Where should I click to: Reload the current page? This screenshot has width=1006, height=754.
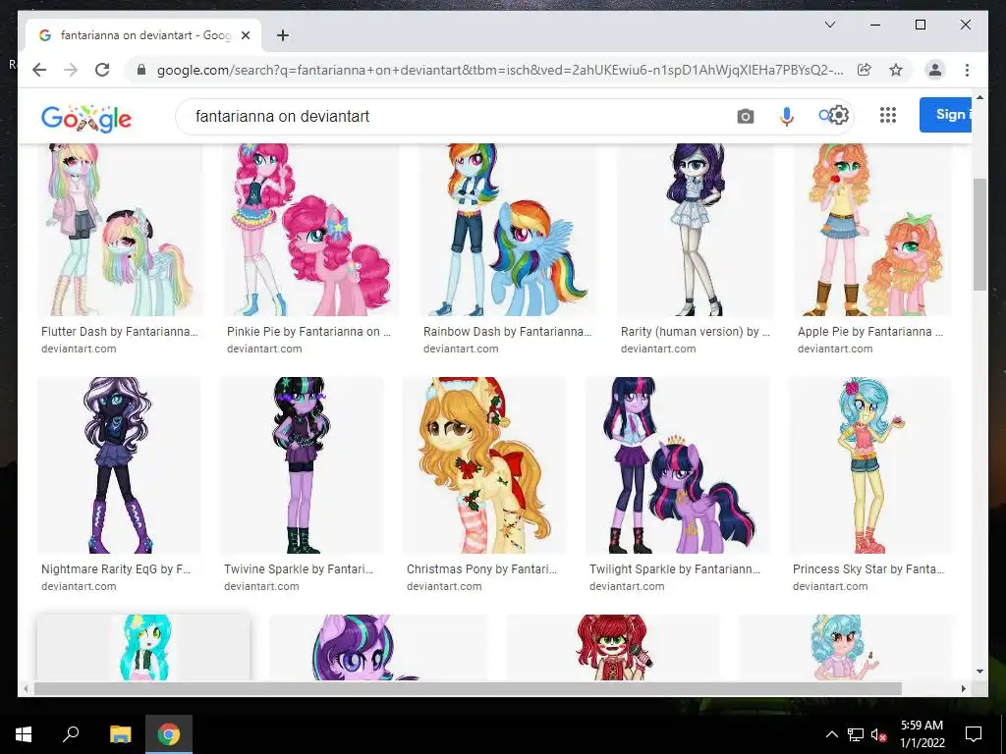pyautogui.click(x=102, y=70)
